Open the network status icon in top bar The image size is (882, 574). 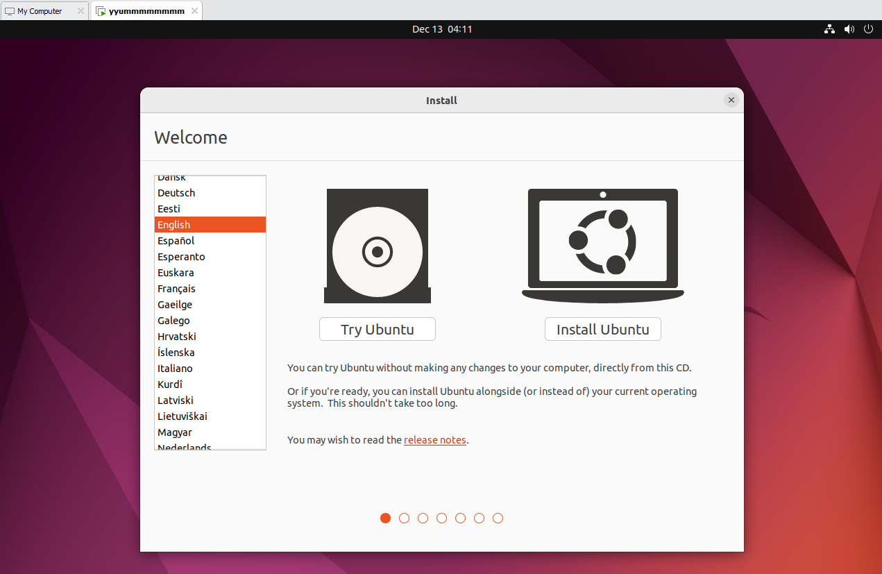click(829, 29)
